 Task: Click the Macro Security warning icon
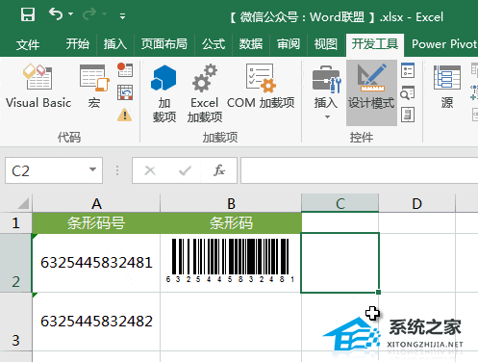pyautogui.click(x=125, y=115)
